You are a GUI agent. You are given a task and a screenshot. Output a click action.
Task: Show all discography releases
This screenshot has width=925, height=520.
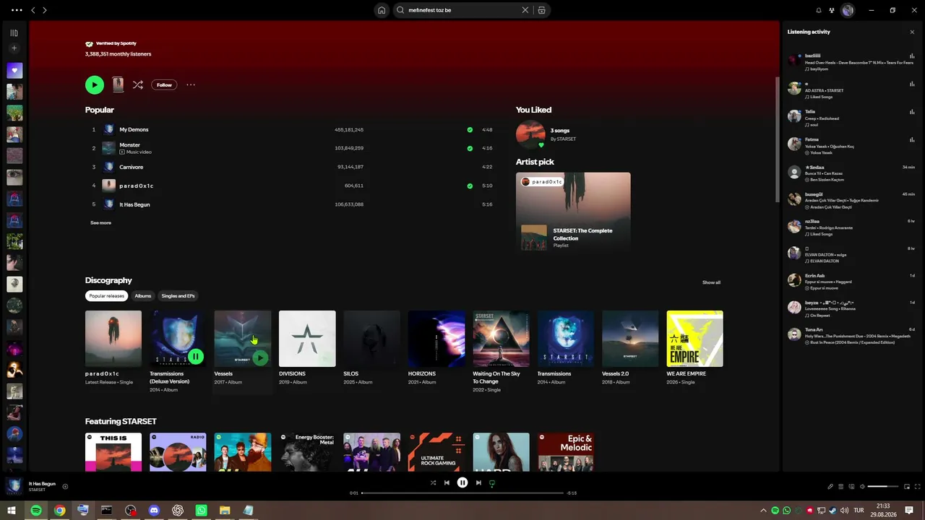tap(711, 282)
